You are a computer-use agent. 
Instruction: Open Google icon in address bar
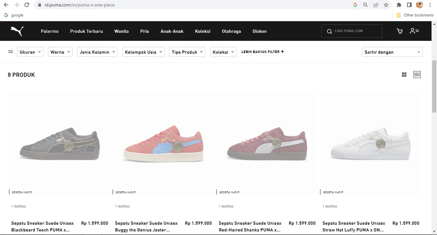[355, 5]
